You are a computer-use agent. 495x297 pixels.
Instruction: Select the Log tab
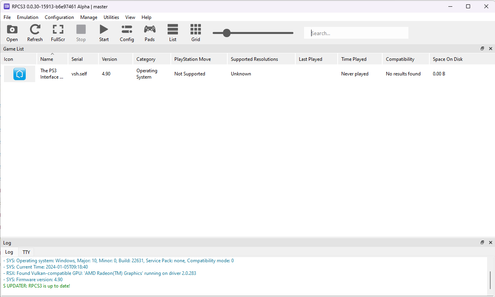pyautogui.click(x=9, y=252)
